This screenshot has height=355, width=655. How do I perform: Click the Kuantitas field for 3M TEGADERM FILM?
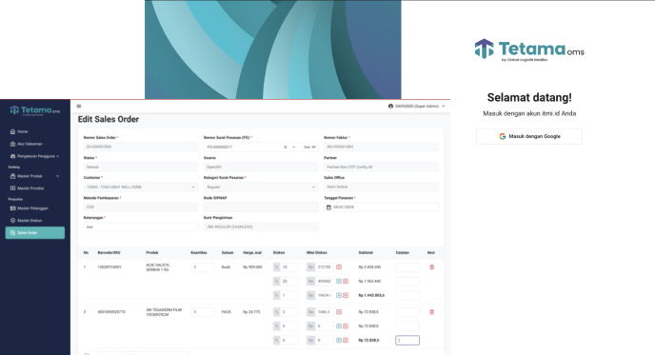[203, 312]
